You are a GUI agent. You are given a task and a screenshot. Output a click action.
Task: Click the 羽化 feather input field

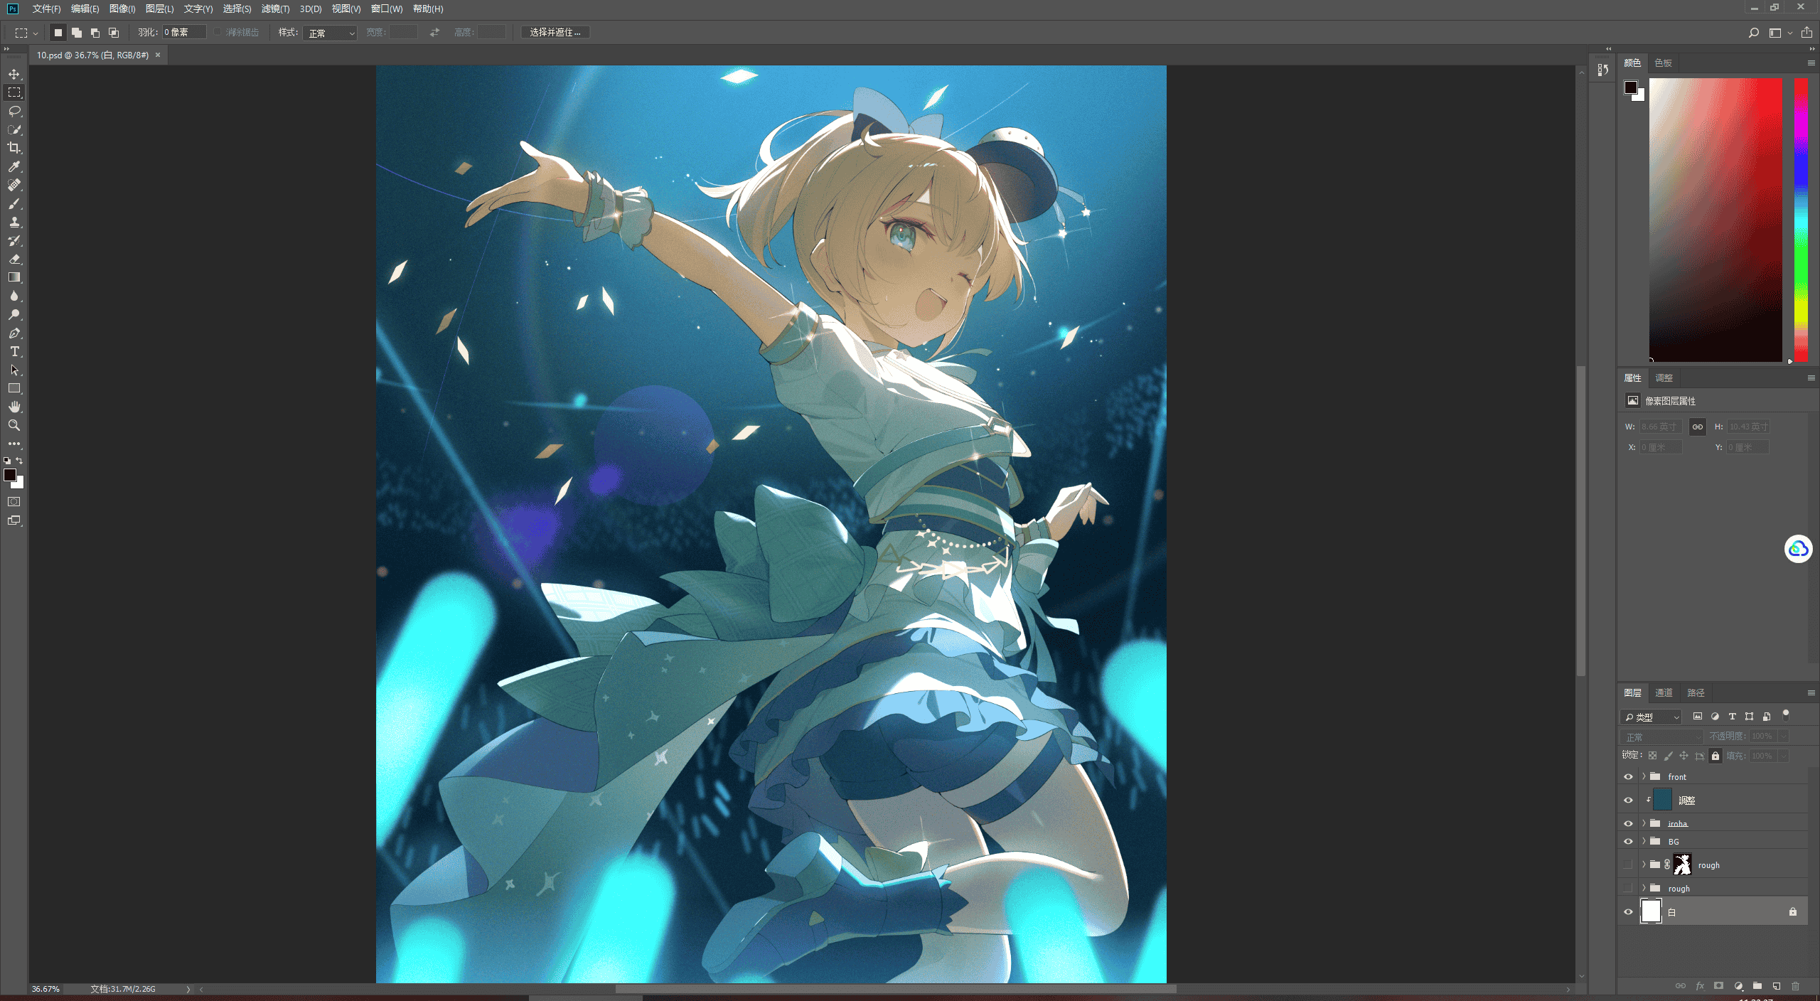pyautogui.click(x=184, y=33)
